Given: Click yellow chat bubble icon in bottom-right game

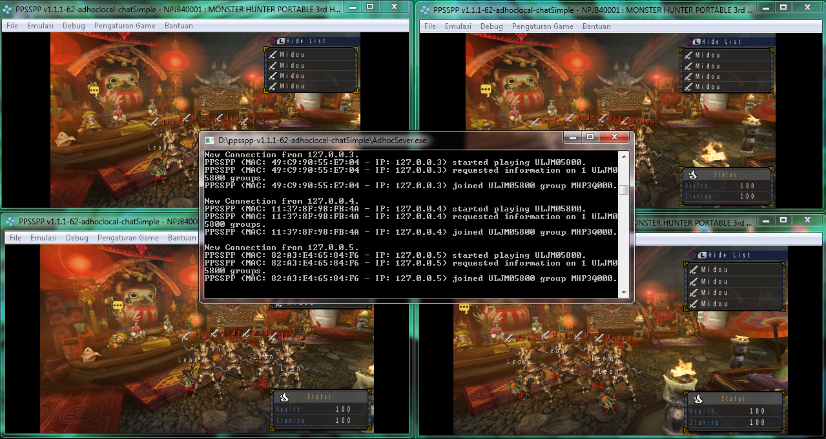Looking at the screenshot, I should pos(464,309).
